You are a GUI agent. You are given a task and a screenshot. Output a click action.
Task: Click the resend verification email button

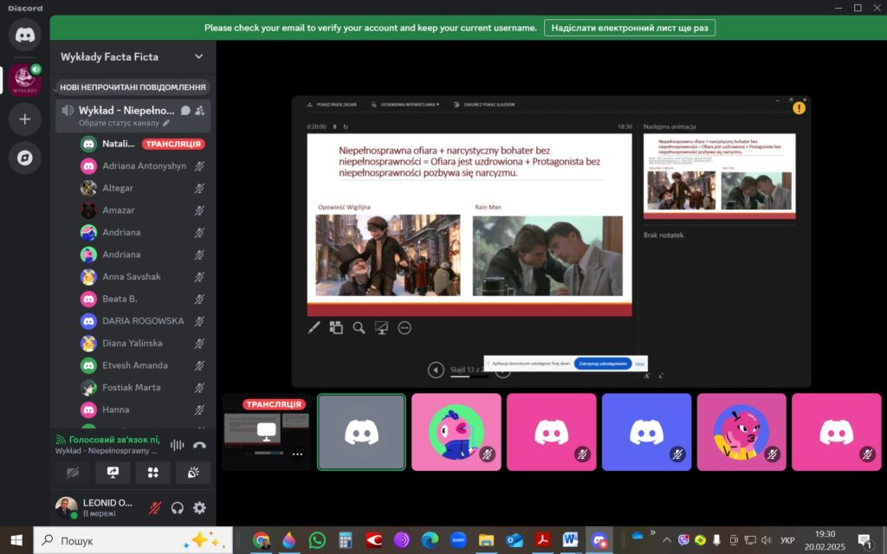(629, 28)
